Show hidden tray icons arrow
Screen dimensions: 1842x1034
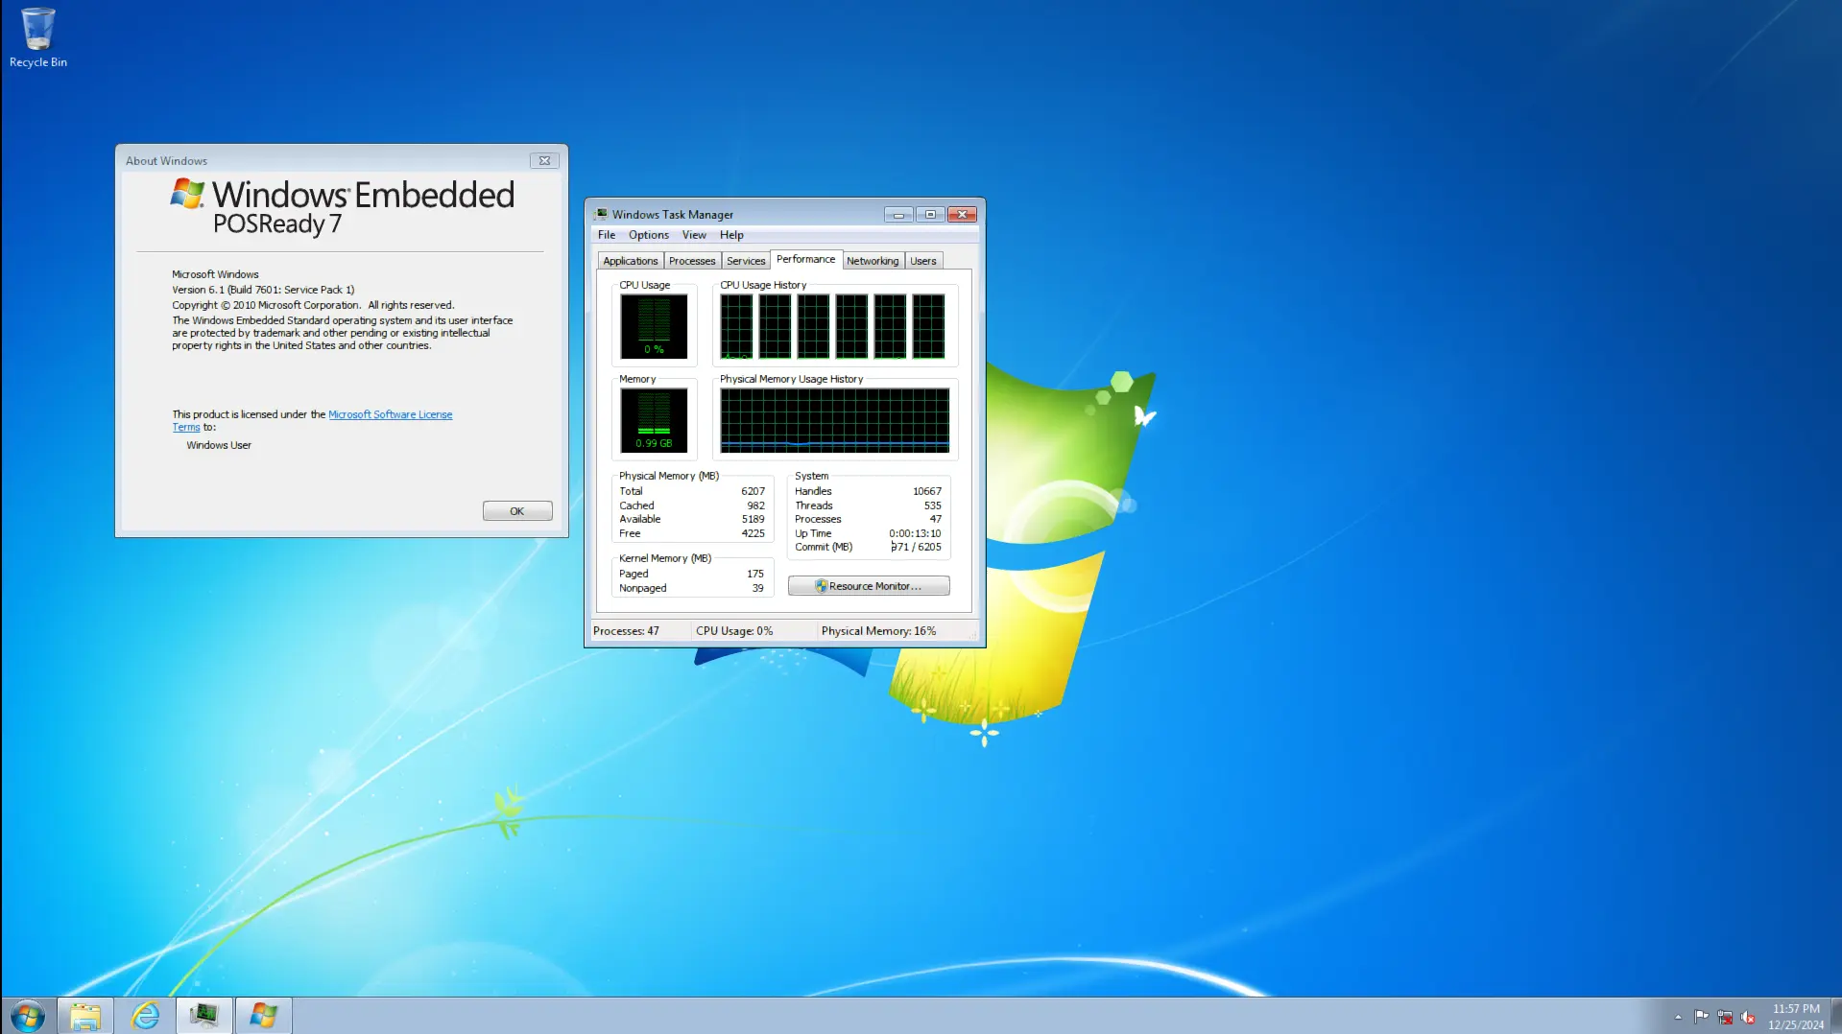click(1678, 1017)
